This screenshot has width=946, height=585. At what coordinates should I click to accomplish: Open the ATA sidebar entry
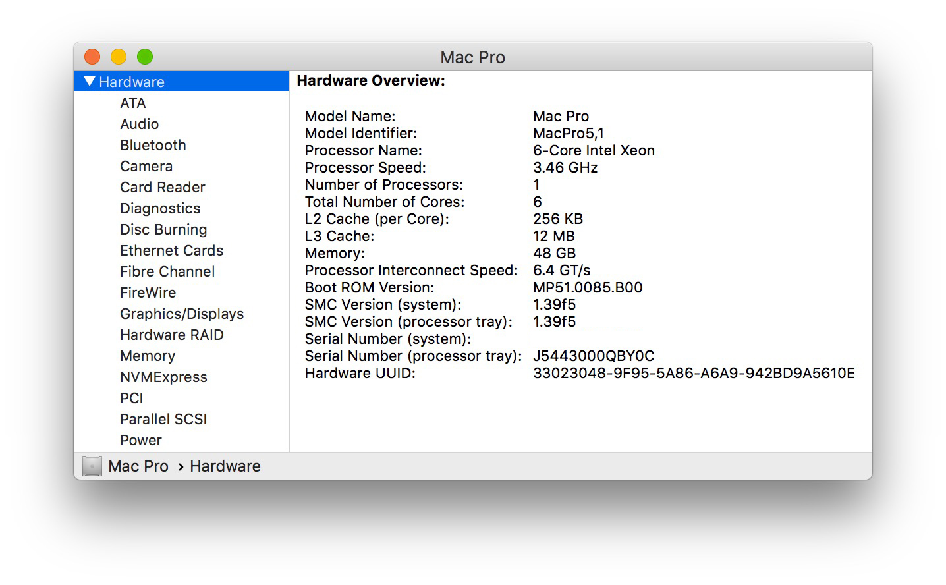(x=132, y=103)
